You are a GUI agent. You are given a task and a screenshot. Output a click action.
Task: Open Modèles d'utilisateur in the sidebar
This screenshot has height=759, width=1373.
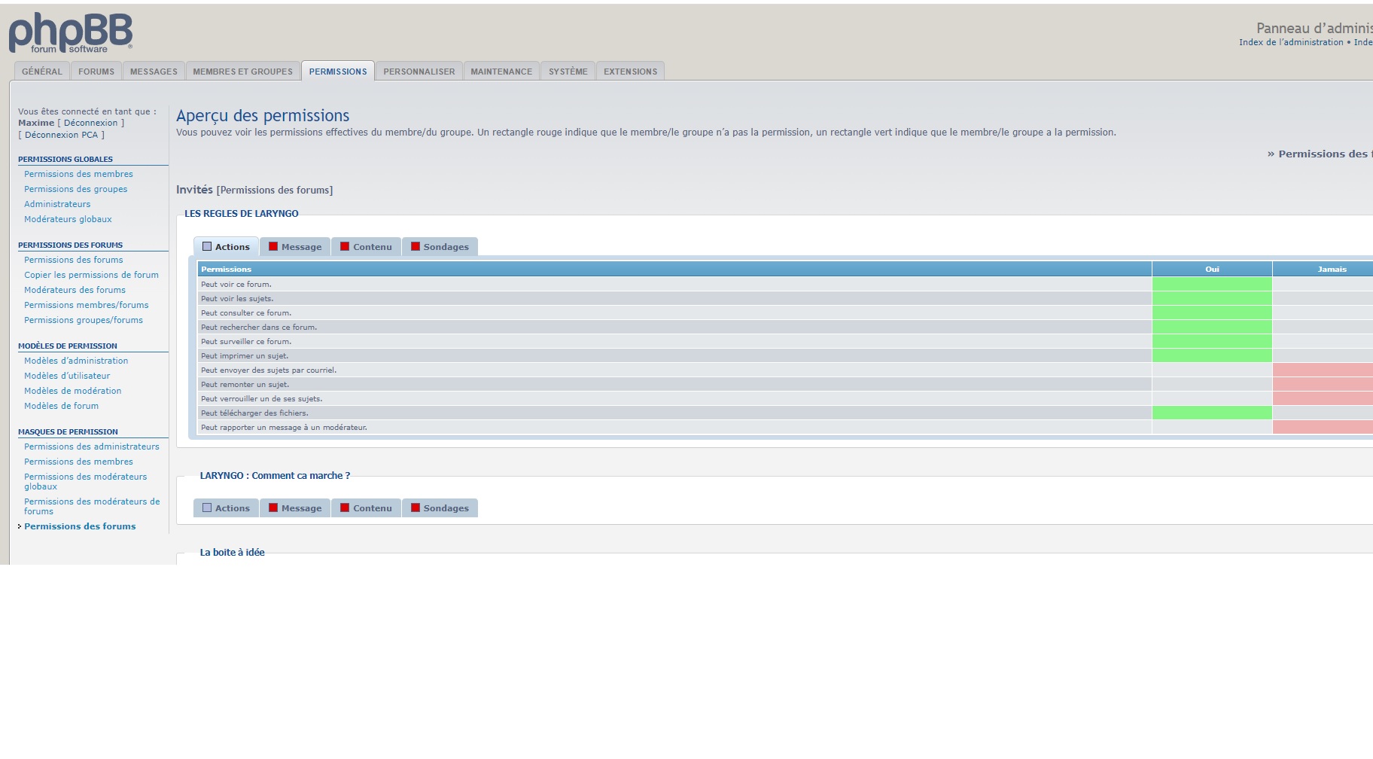click(67, 376)
